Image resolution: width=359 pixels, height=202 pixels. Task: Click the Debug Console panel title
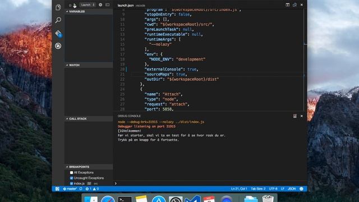click(129, 116)
